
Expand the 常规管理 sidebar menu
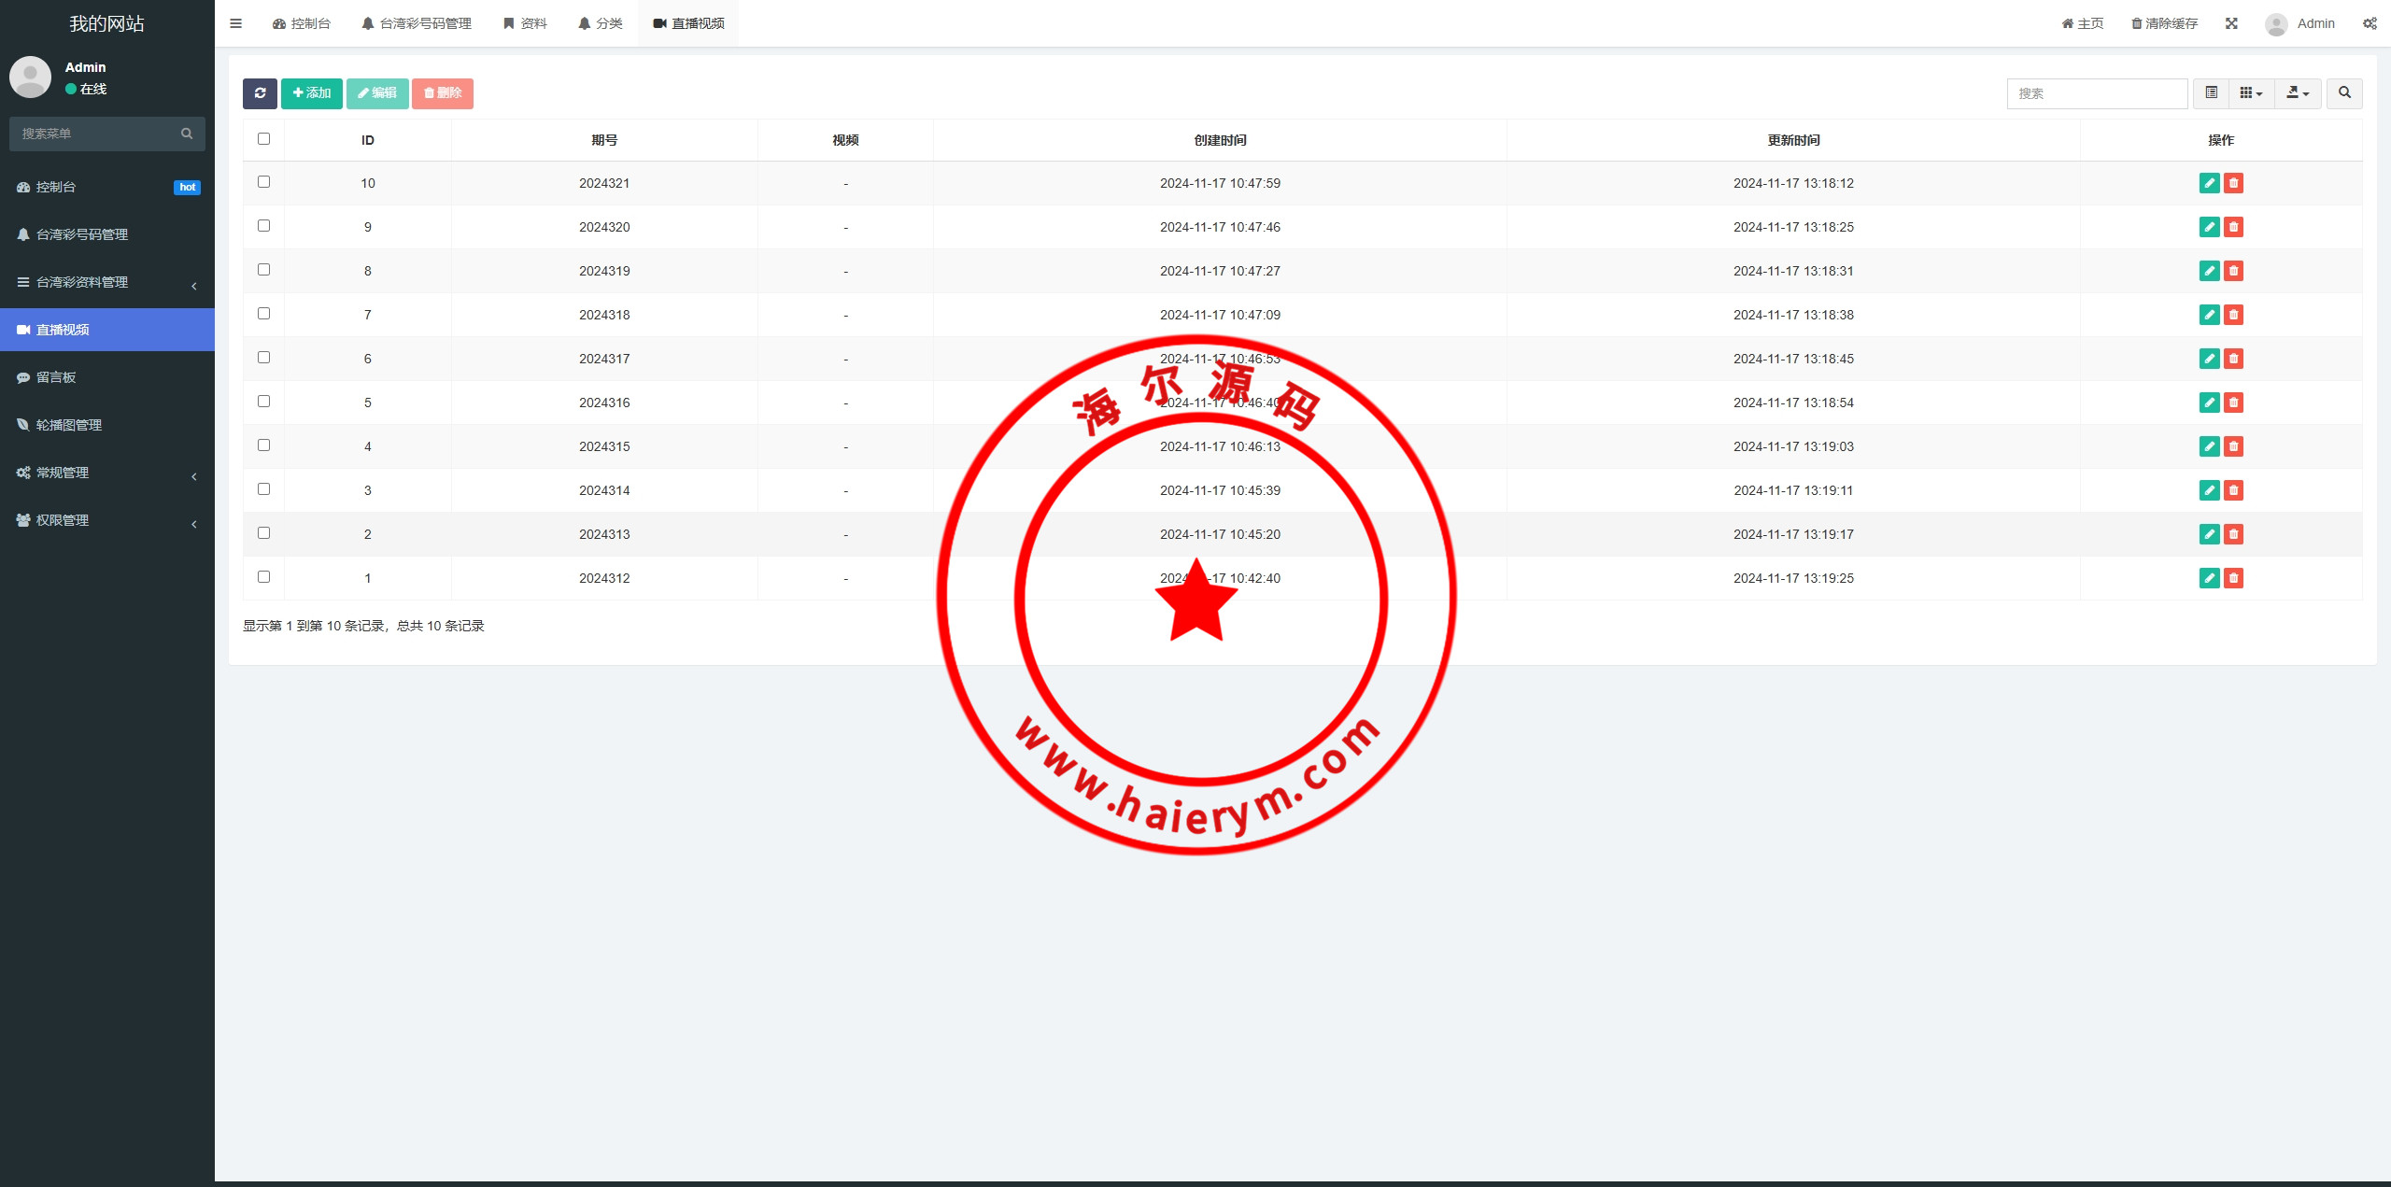[107, 473]
